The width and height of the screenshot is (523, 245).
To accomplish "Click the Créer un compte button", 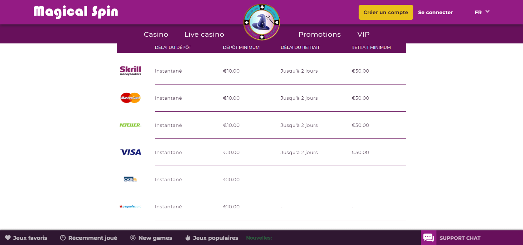I will click(x=386, y=12).
